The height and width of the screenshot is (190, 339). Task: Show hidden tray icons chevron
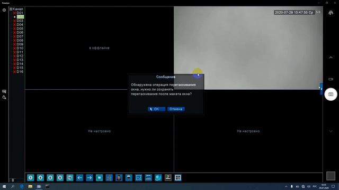(x=286, y=186)
